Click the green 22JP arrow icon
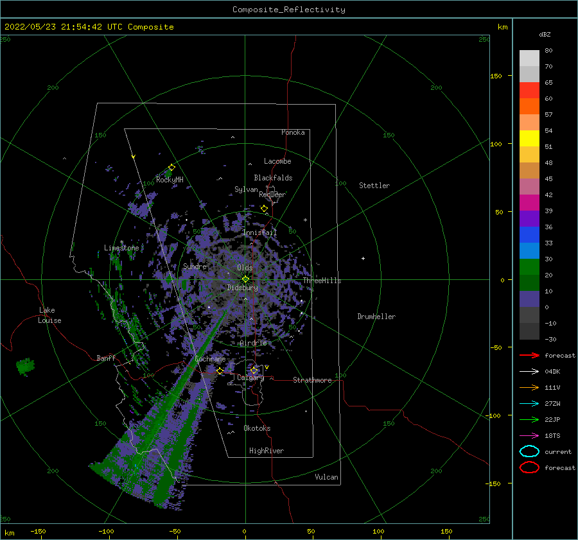Image resolution: width=578 pixels, height=540 pixels. point(529,419)
